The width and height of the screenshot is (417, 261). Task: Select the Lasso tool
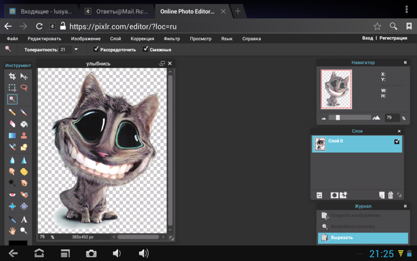tap(24, 88)
